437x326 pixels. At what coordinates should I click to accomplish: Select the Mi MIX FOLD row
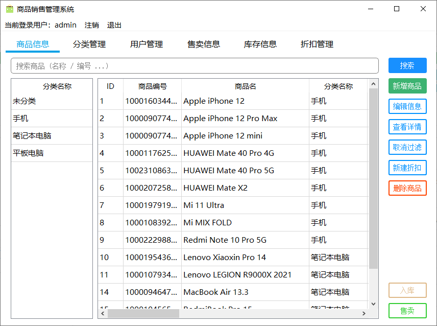[x=233, y=223]
